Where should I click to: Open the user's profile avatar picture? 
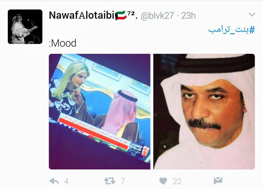coord(25,27)
